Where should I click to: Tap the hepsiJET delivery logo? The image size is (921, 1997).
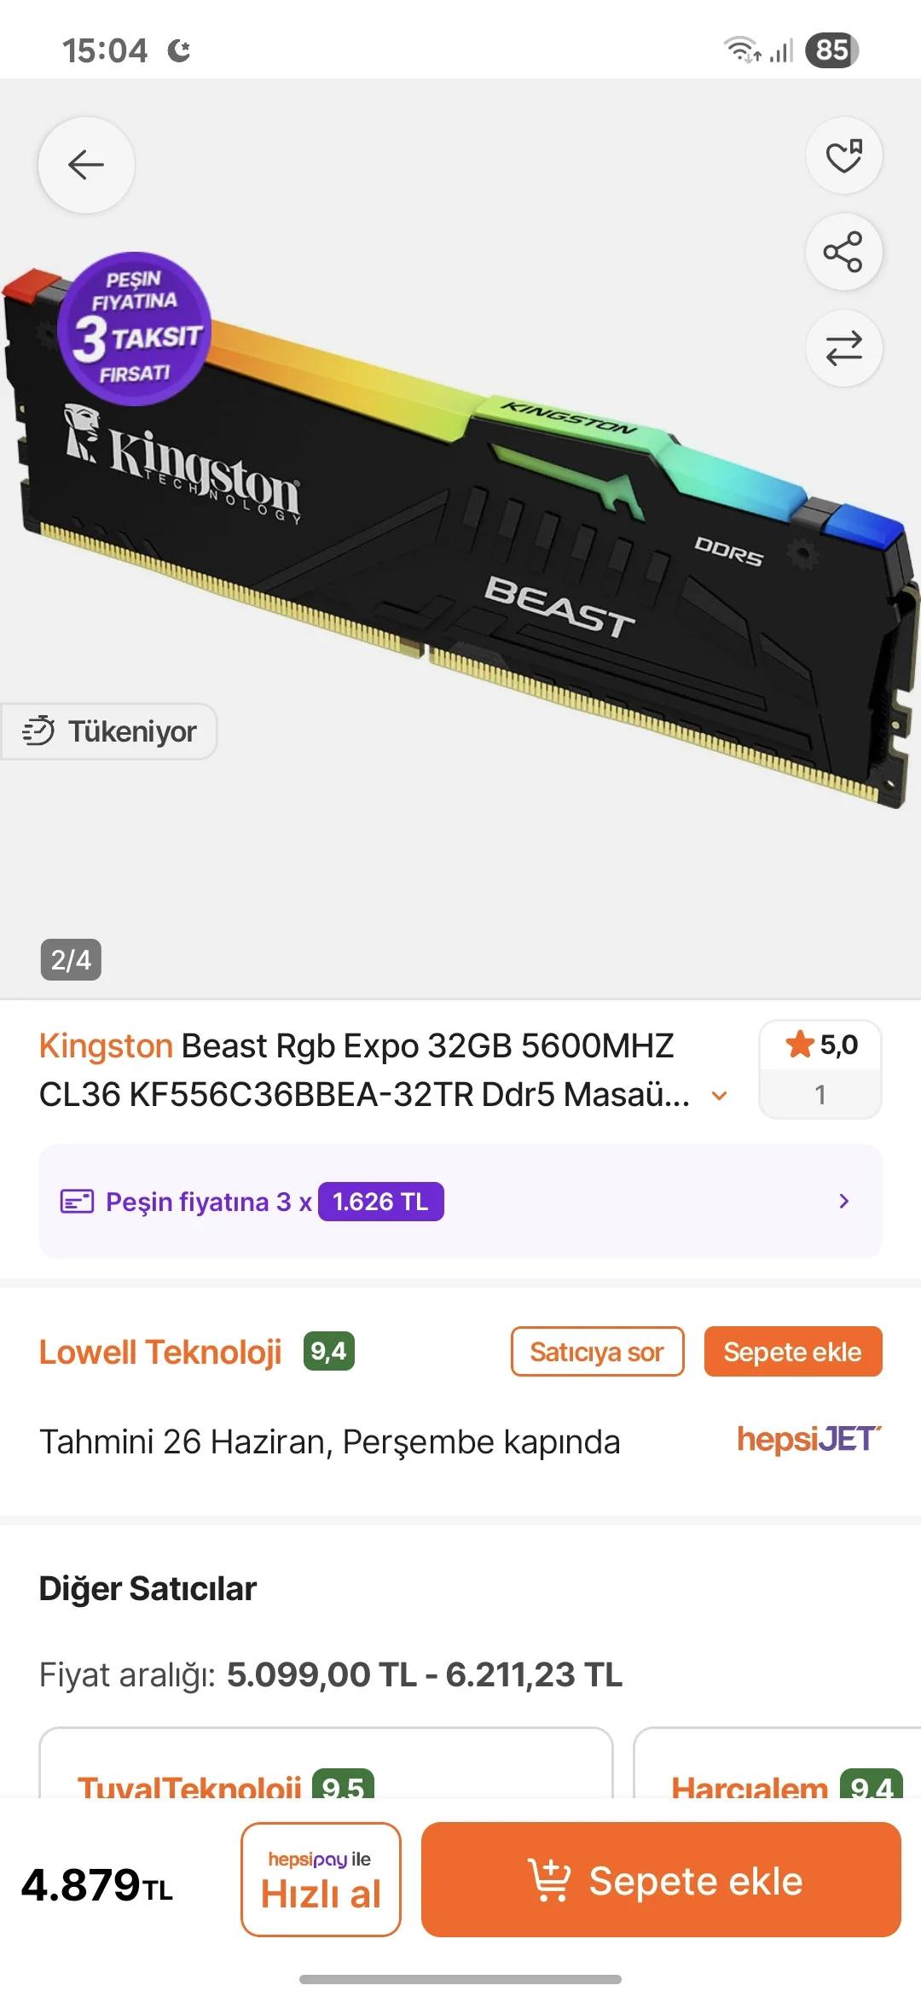[809, 1440]
